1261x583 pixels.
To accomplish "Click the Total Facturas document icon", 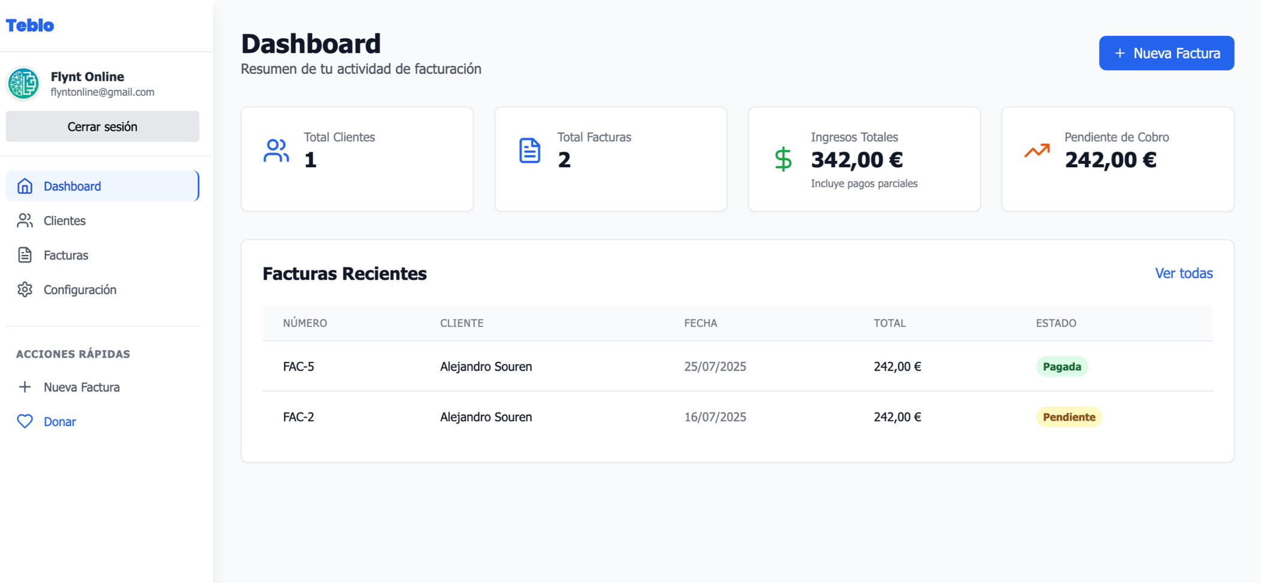I will (529, 151).
